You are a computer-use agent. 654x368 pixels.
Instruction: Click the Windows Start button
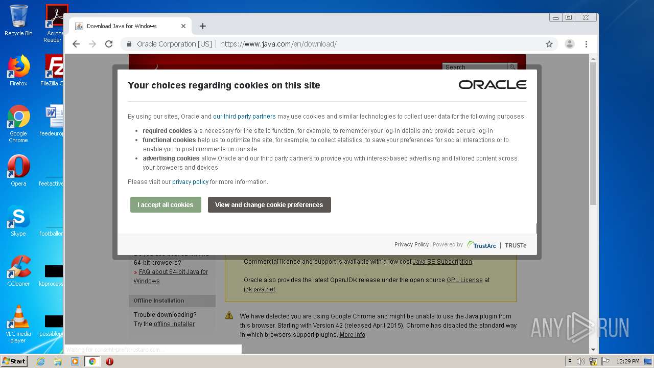click(14, 361)
